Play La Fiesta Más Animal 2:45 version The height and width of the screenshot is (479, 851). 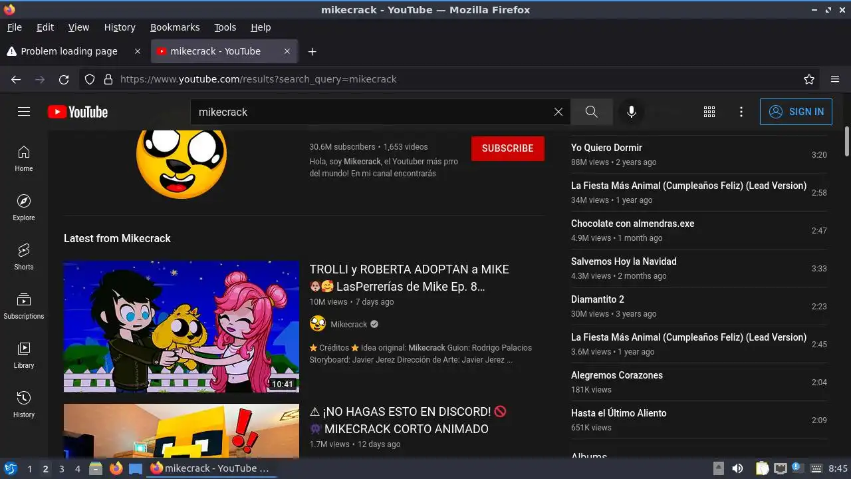click(x=689, y=337)
